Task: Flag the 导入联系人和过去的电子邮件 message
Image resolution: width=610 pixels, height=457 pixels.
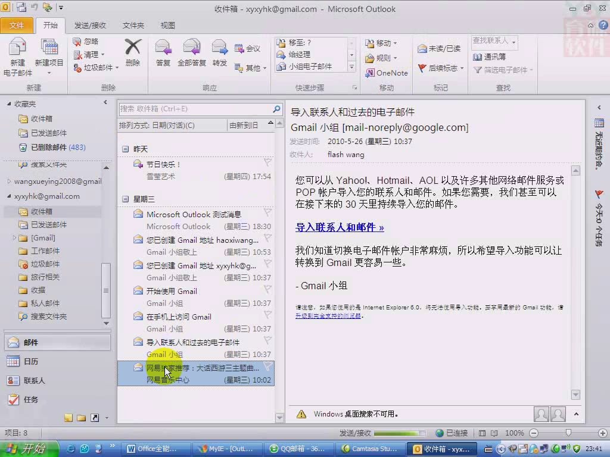Action: (267, 340)
